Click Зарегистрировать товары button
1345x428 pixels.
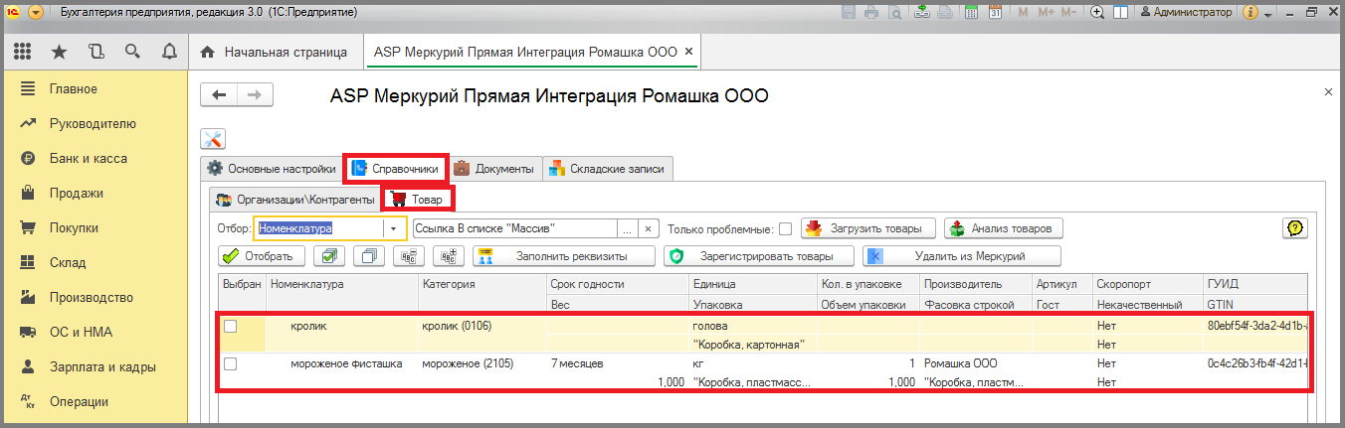[759, 256]
